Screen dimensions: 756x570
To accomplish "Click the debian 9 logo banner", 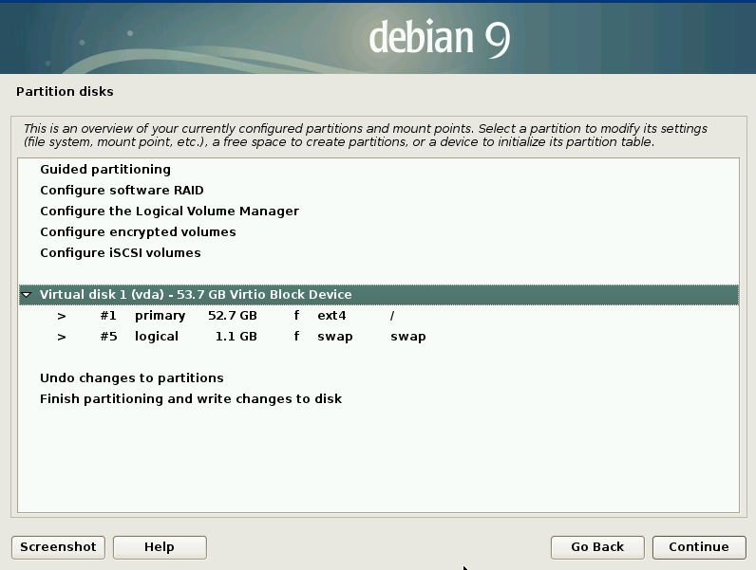I will click(439, 38).
